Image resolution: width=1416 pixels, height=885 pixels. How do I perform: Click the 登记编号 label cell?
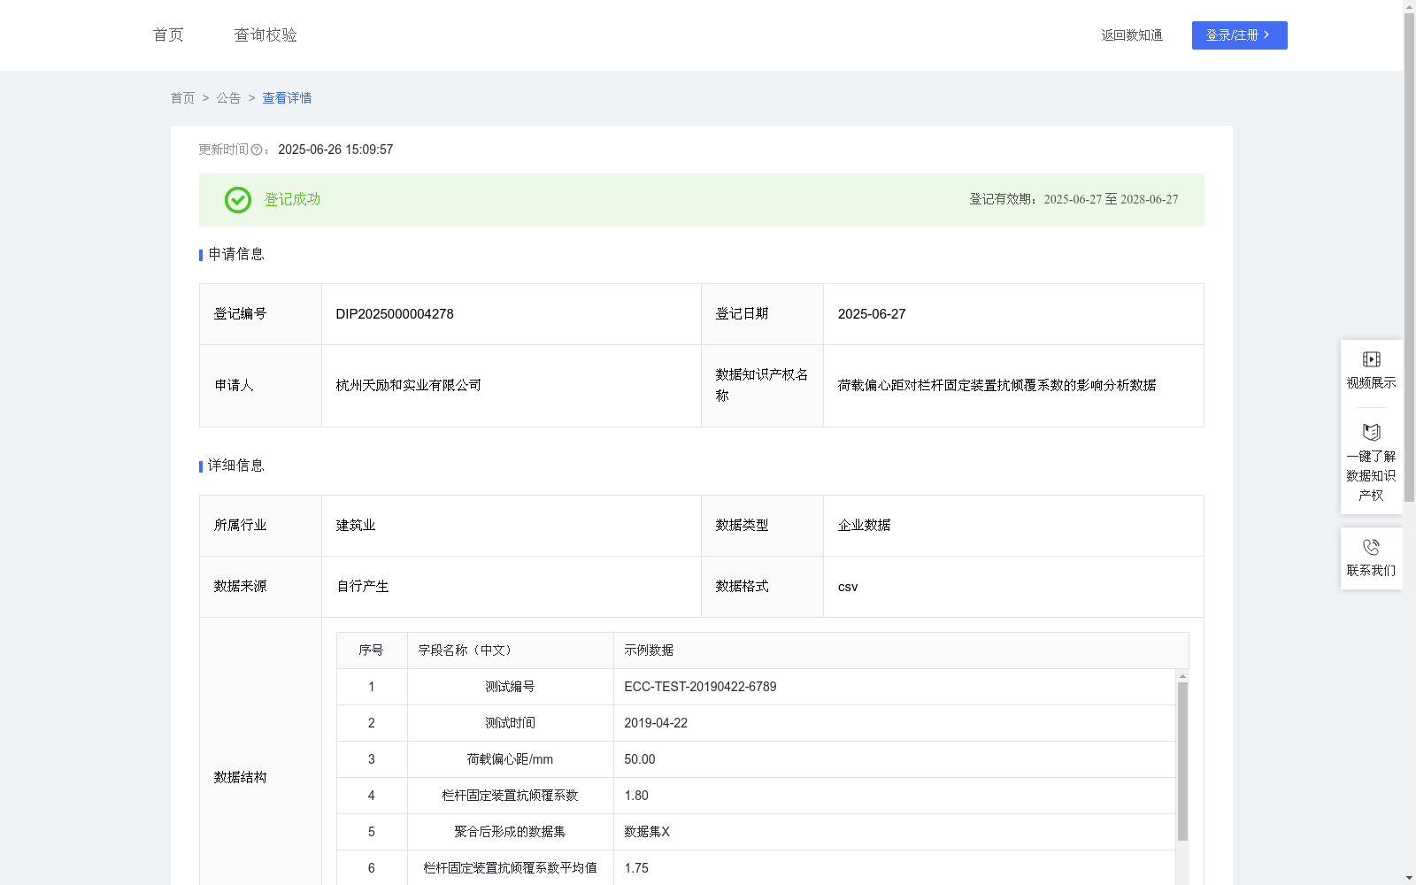[260, 314]
